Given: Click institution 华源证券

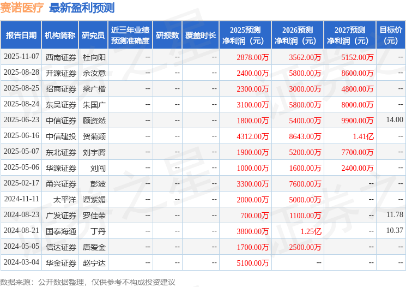Looking at the screenshot, I should pos(61,168).
